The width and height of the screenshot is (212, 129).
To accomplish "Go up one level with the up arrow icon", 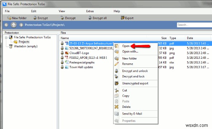I will pos(14,25).
